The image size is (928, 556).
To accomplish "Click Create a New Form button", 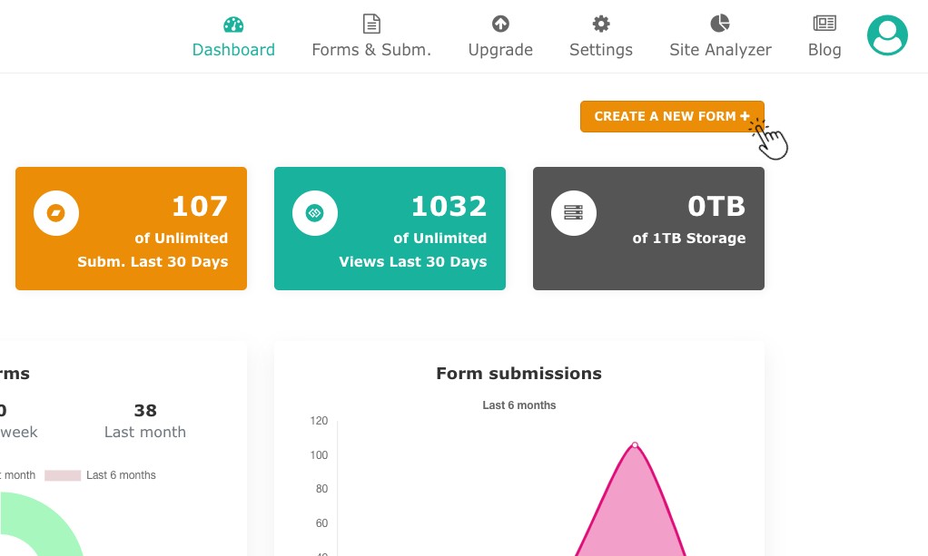I will (x=672, y=116).
